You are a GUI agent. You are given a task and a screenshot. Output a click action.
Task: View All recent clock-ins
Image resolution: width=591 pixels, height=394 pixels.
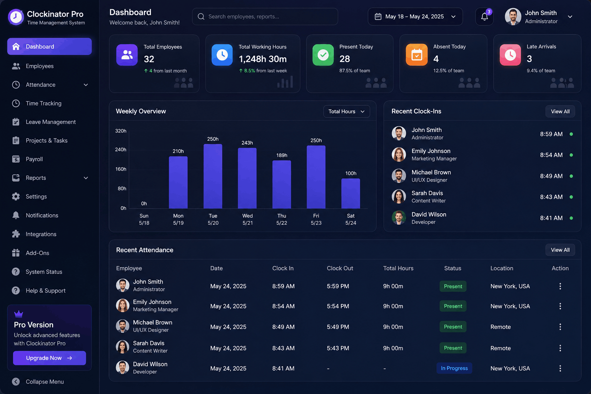pos(560,112)
